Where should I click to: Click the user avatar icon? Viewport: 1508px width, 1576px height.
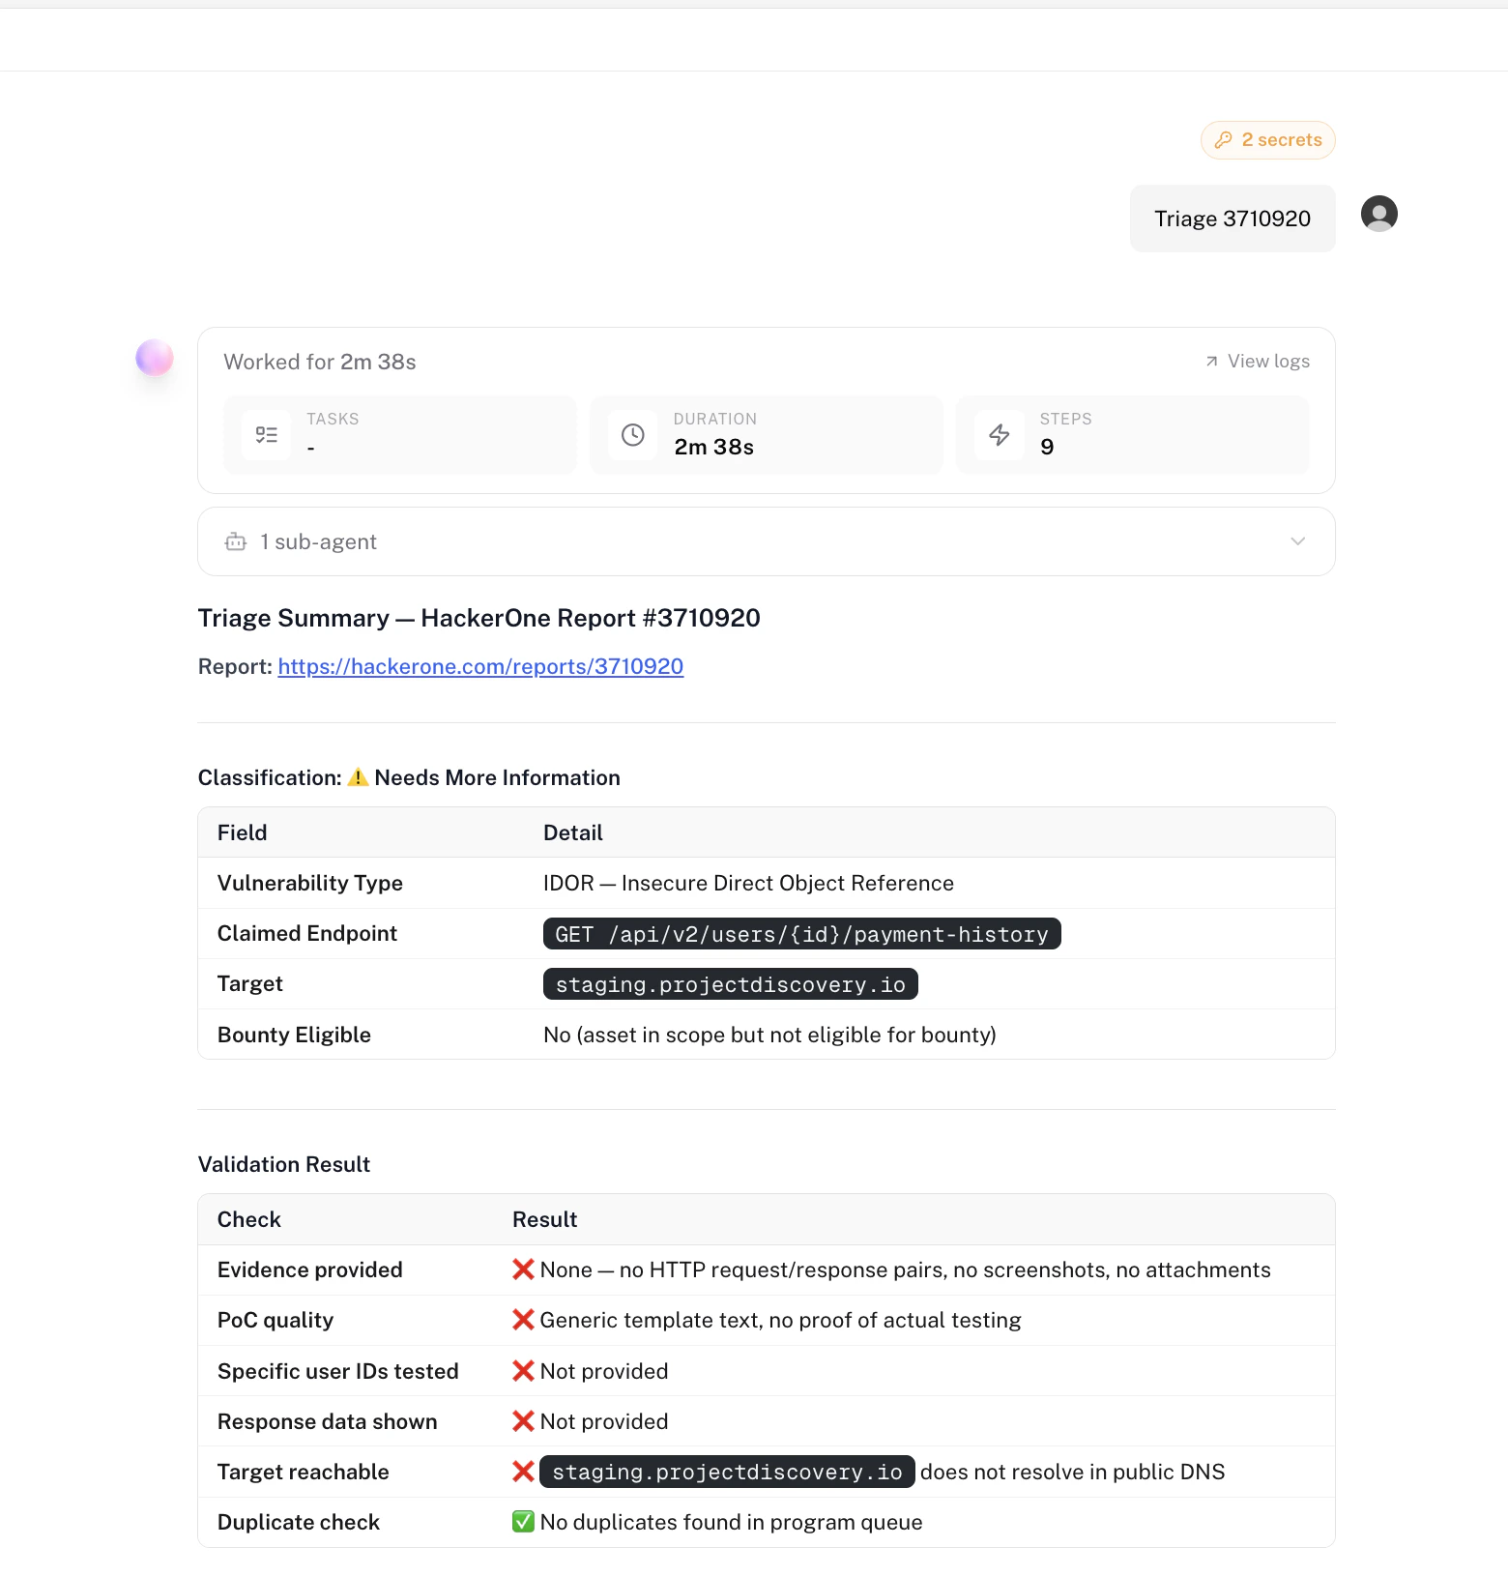point(1378,214)
